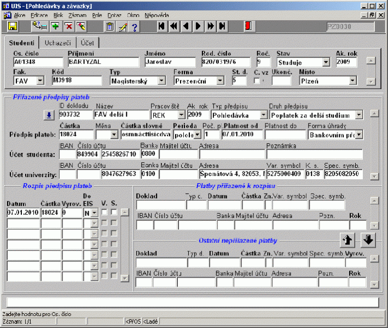Screen dimensions: 388x328
Task: Toggle V. checkbox in second schedule row
Action: click(x=105, y=222)
